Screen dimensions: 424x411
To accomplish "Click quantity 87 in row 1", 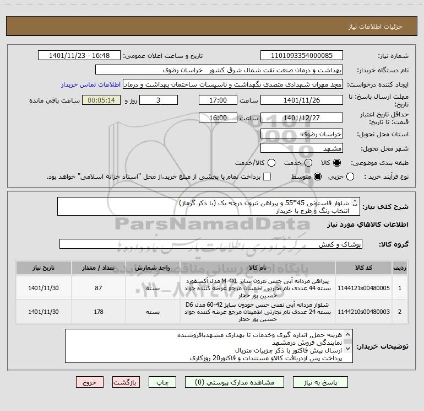I will click(99, 288).
